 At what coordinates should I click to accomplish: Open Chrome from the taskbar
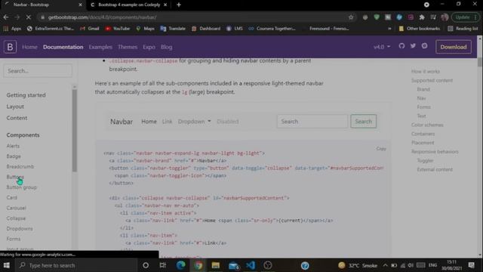point(198,265)
